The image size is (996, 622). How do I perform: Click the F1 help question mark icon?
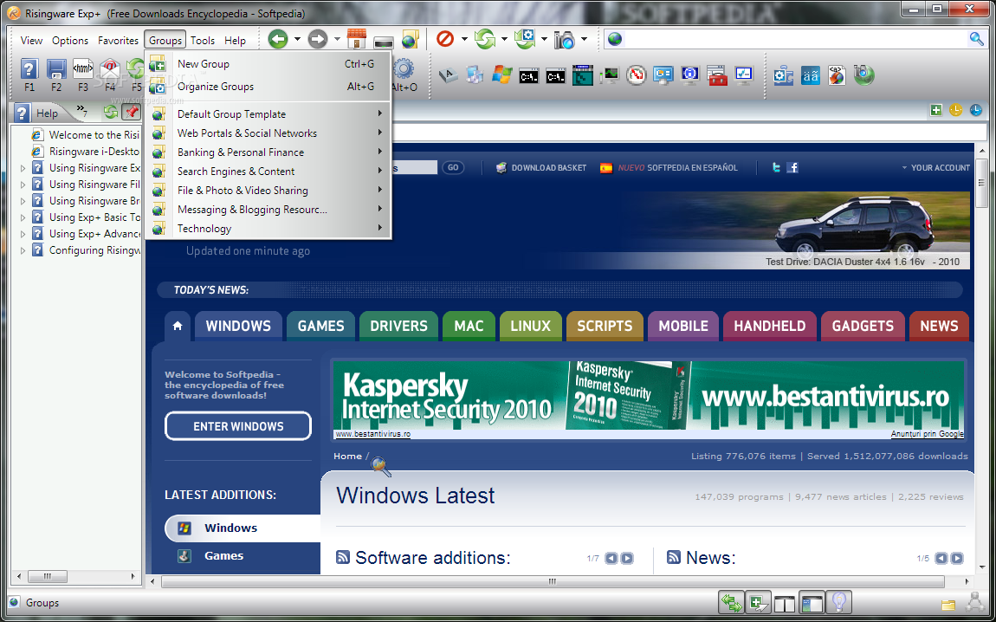pyautogui.click(x=29, y=68)
